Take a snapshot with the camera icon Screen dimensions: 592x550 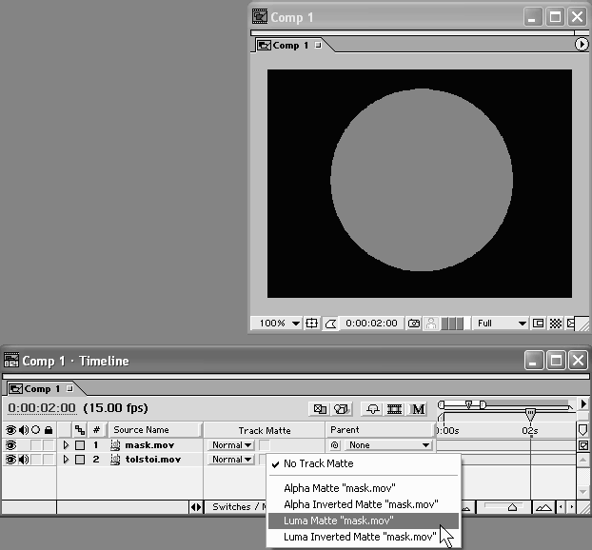click(x=414, y=324)
